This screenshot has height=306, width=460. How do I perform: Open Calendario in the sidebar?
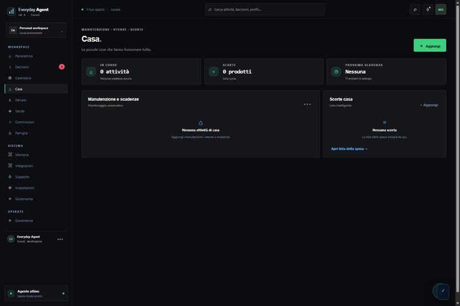point(36,78)
